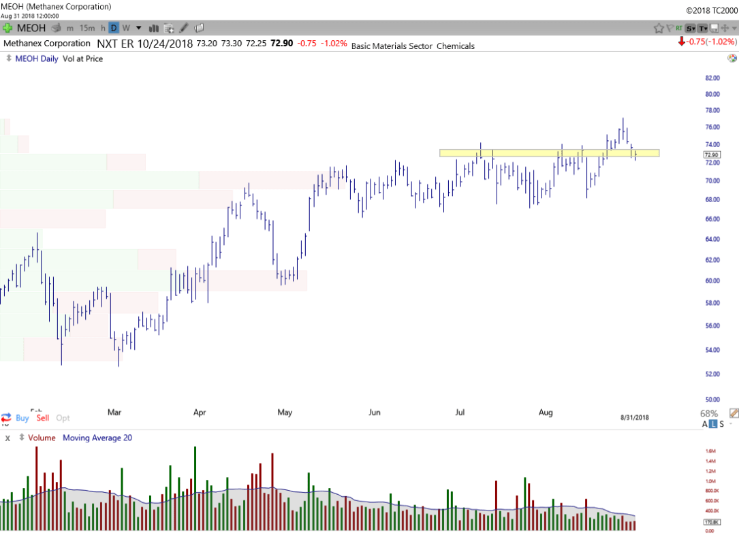
Task: Switch to Weekly timeframe W
Action: coord(125,28)
